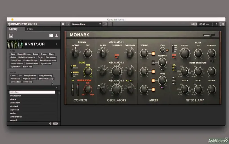The width and height of the screenshot is (229, 144).
Task: Click the filter Contour knob
Action: coord(211,53)
